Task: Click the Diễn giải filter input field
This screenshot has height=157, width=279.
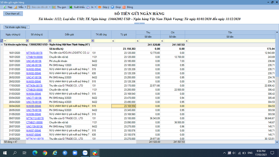Action: 71,41
